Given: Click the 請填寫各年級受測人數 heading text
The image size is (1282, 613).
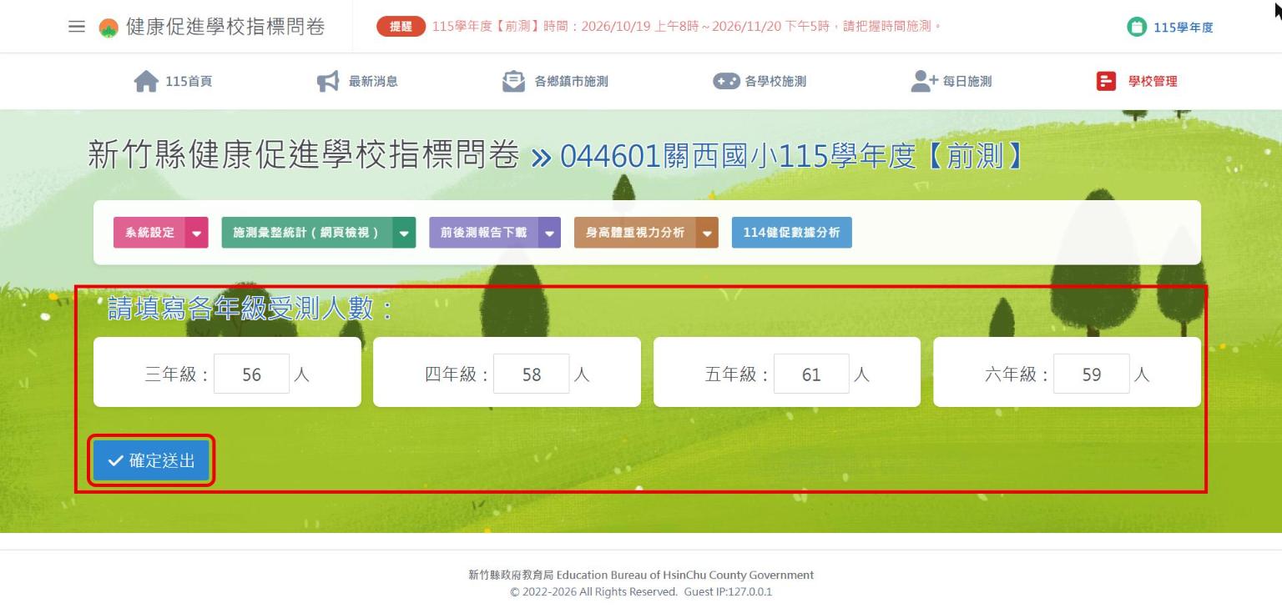Looking at the screenshot, I should point(250,309).
